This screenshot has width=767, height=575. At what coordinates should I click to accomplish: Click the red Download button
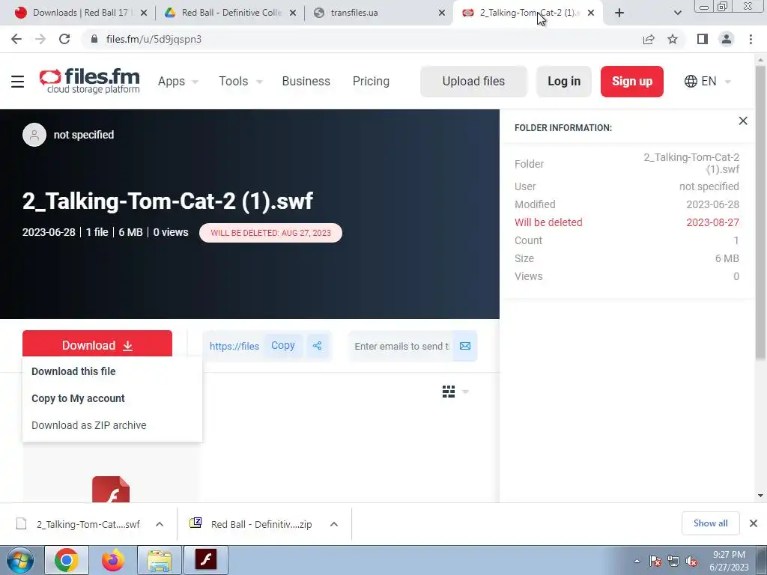[x=97, y=344]
